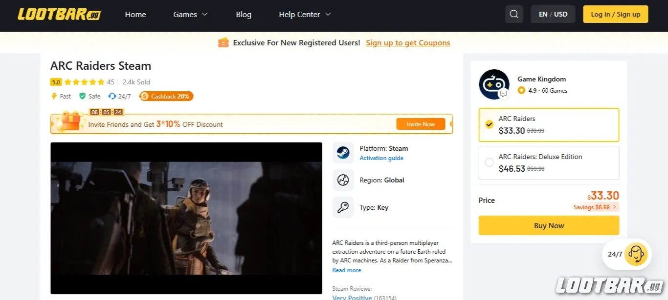Go to the Home menu item
Screen dimensions: 668x300
coord(135,15)
